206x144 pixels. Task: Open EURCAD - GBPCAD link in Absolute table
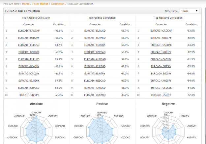tap(29, 88)
